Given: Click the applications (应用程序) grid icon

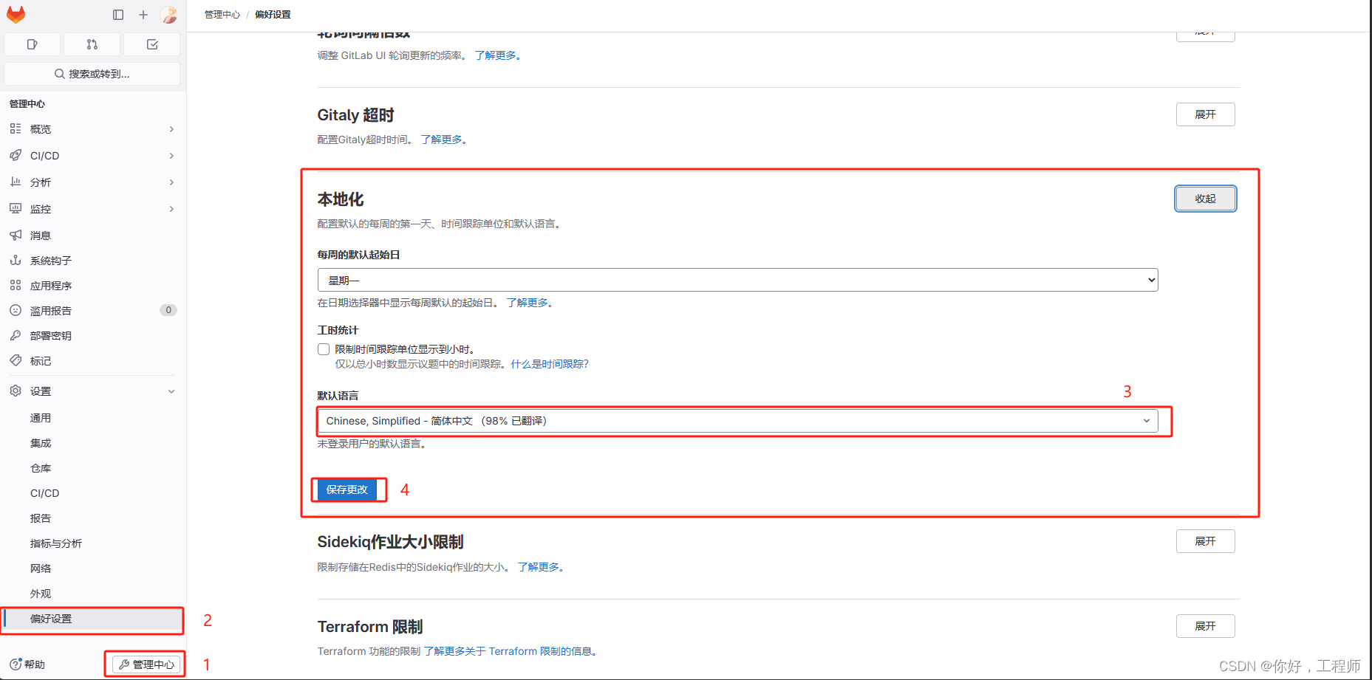Looking at the screenshot, I should pos(16,285).
